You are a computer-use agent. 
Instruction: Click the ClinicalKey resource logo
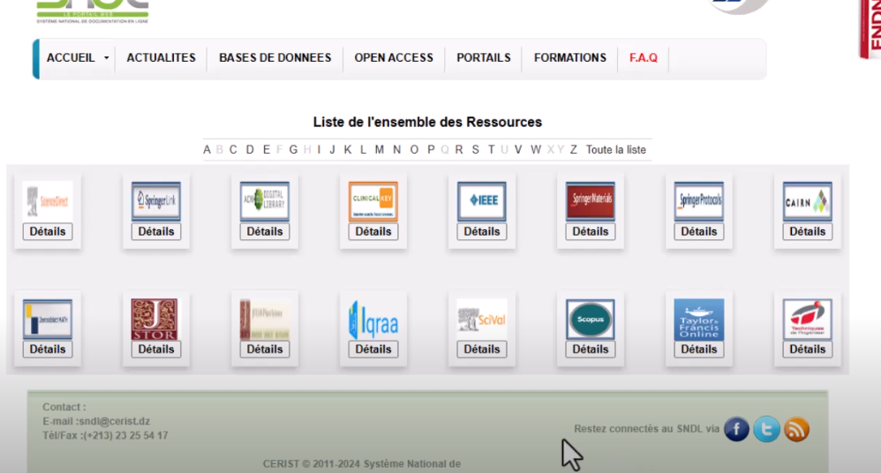(x=373, y=201)
